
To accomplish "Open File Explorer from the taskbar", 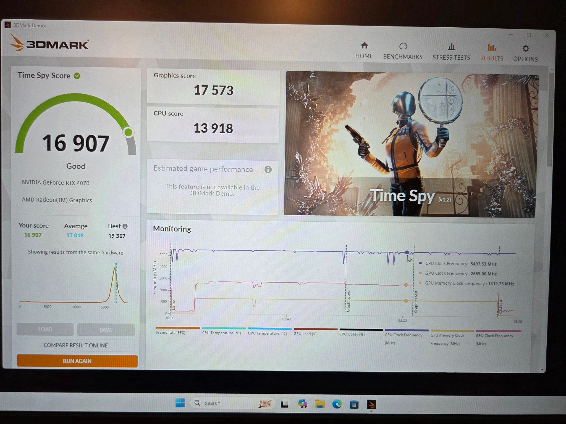I will (x=320, y=404).
